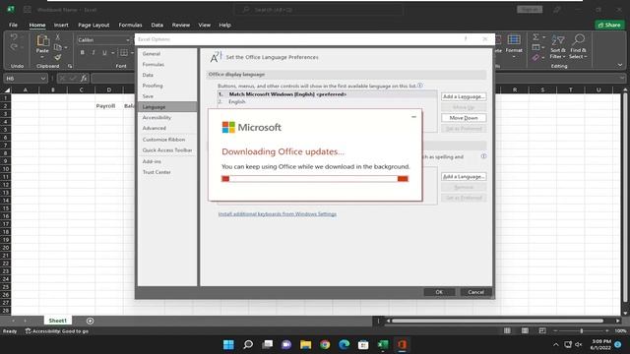Click the Undo arrow icon
Viewport: 630px width, 354px height.
(14, 37)
